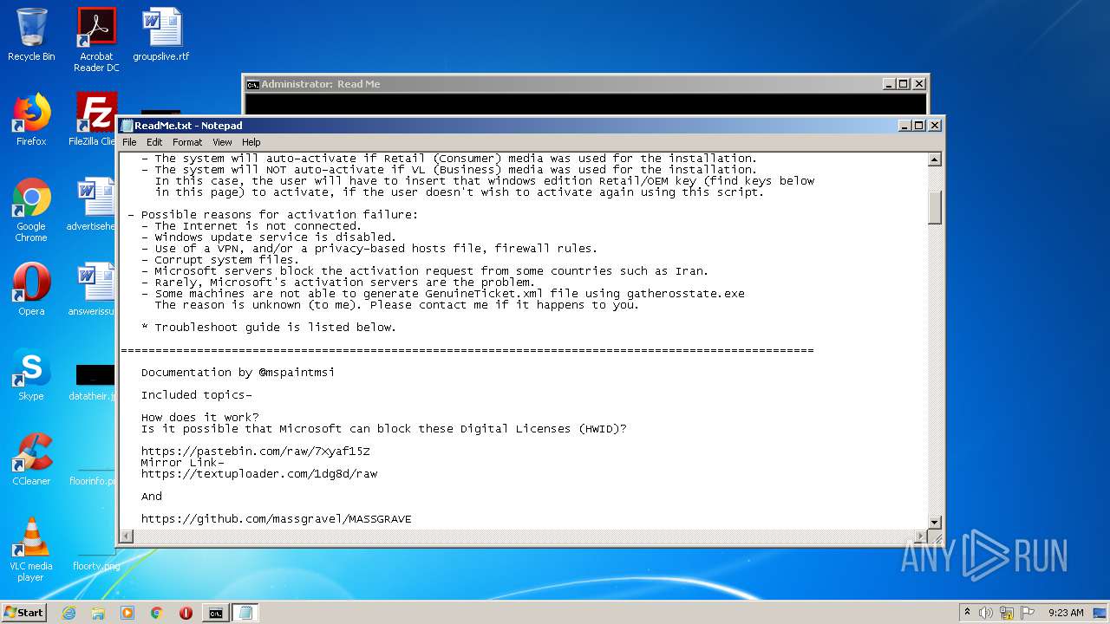Screen dimensions: 1110x624
Task: Open datatheir file on desktop
Action: point(94,381)
